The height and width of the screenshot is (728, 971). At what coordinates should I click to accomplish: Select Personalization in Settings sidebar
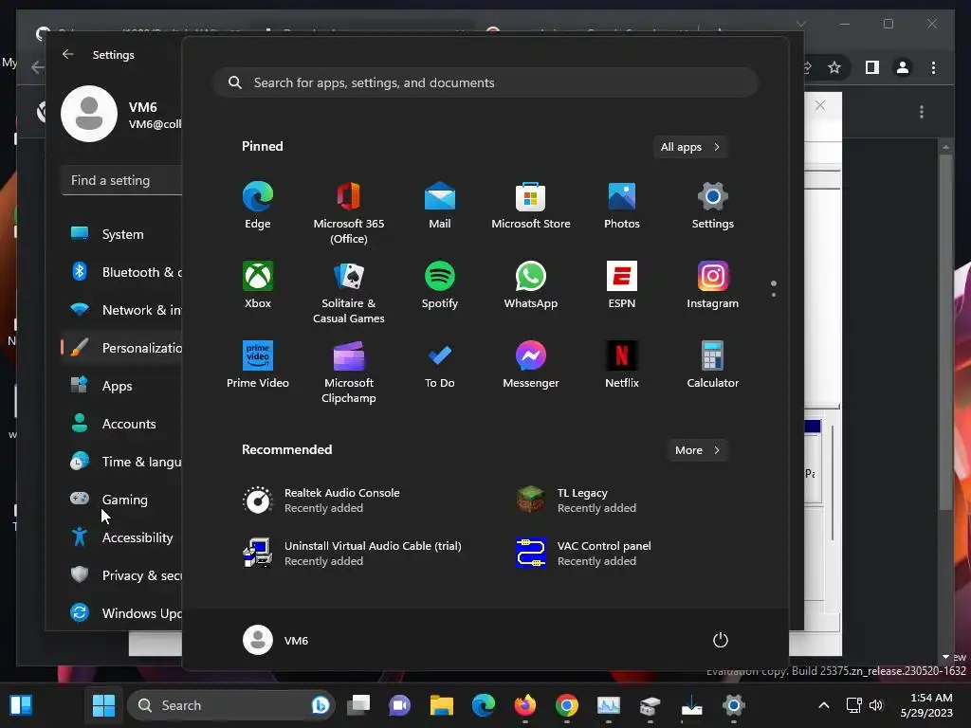click(122, 348)
